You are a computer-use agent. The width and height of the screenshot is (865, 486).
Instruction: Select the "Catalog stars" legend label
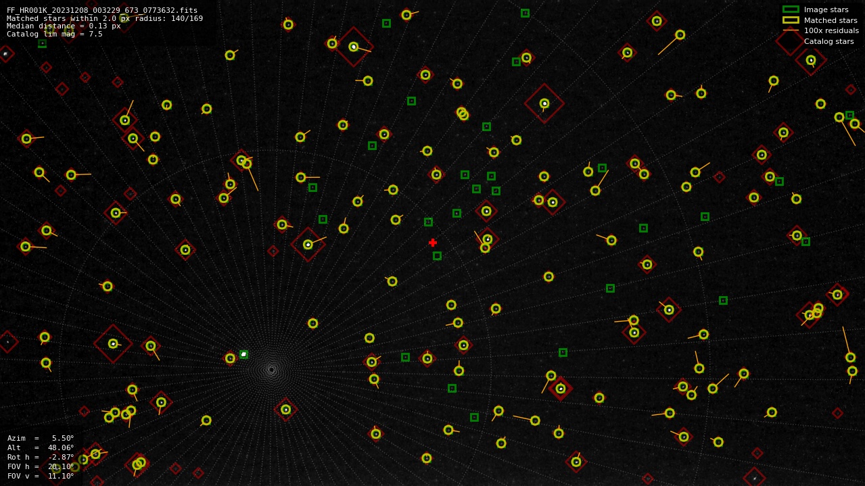pos(828,41)
